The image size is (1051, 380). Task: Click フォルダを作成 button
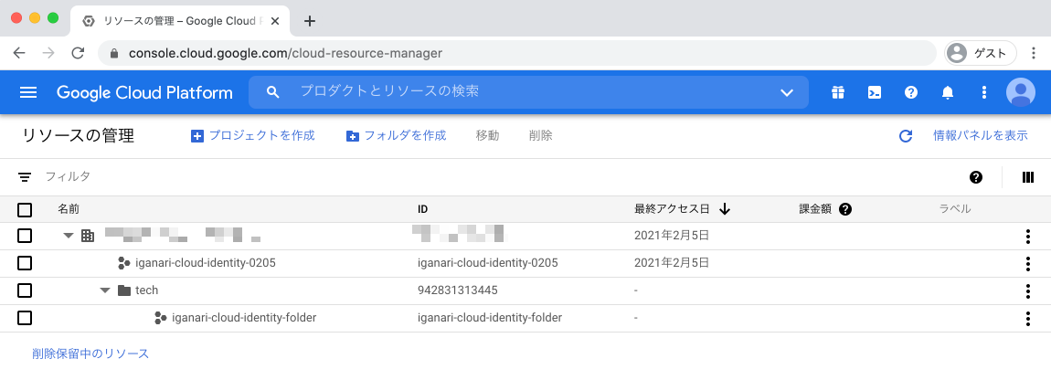click(396, 136)
